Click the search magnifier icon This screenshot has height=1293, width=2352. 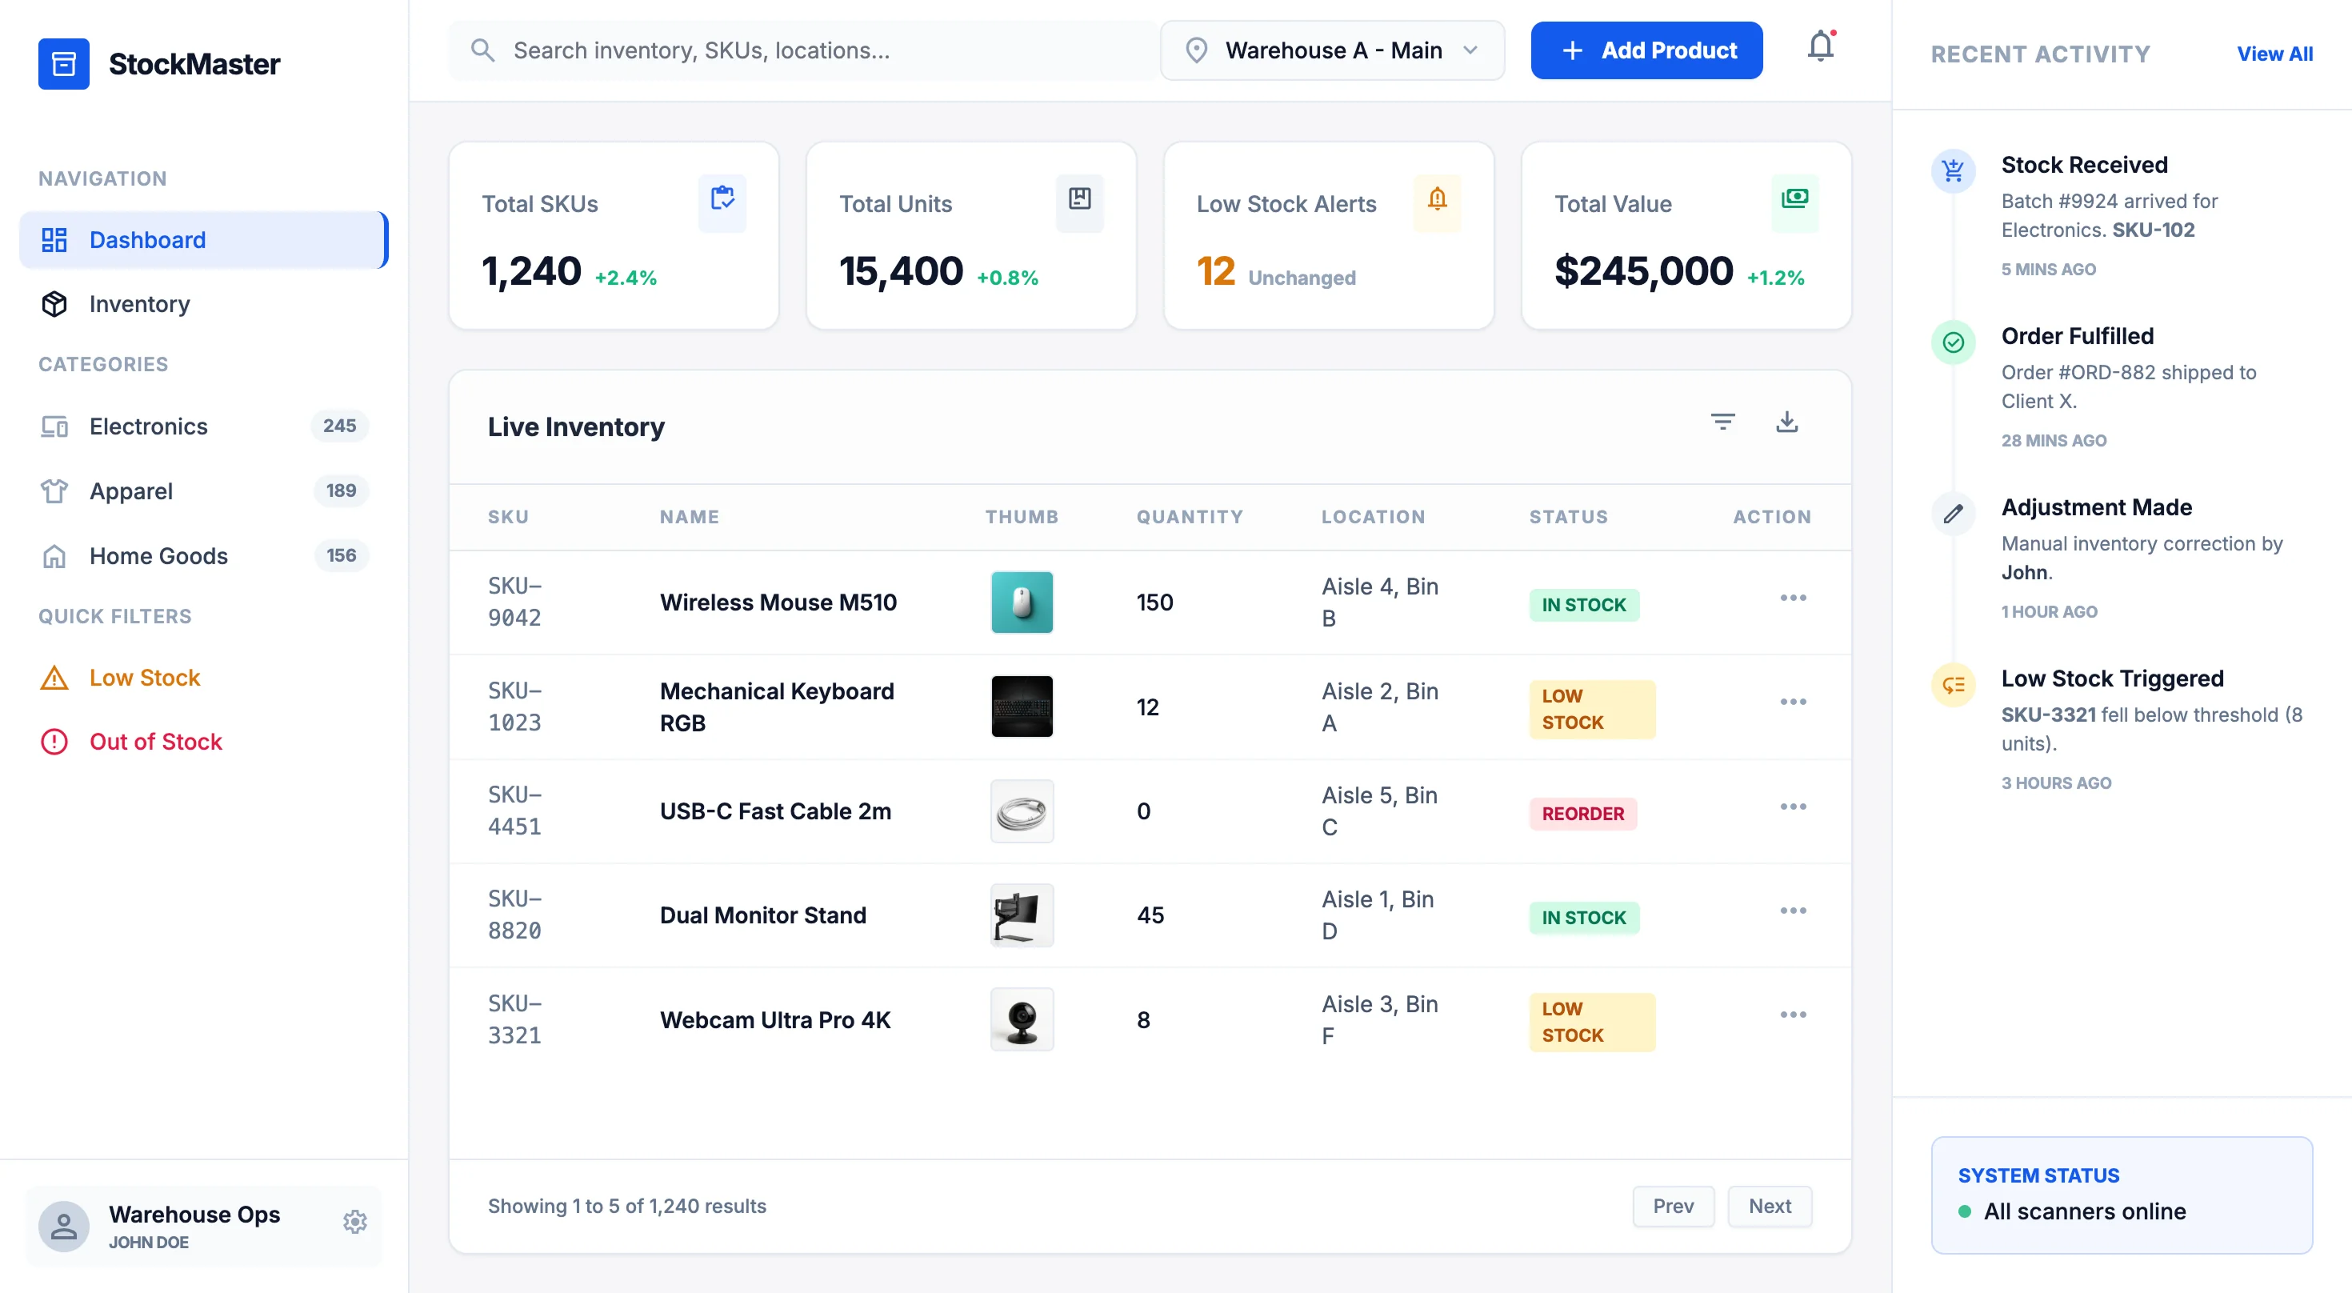484,50
